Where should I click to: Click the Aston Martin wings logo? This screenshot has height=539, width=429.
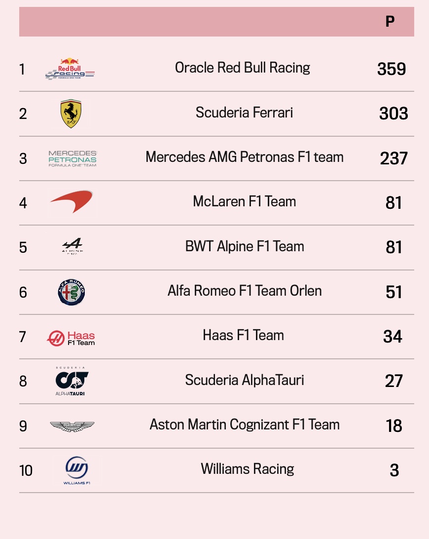[x=72, y=426]
